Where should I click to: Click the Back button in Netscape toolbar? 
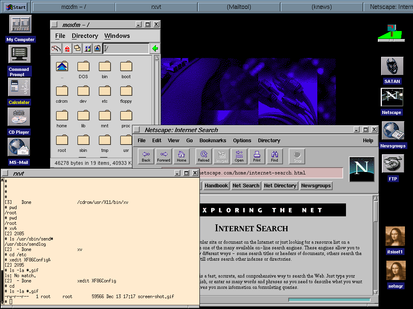(146, 156)
